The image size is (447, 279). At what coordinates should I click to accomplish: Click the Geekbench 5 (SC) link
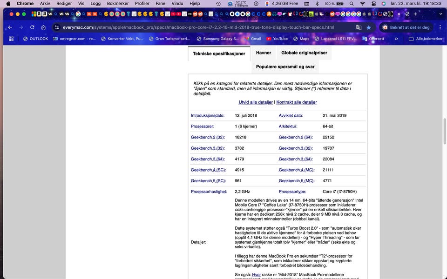tap(209, 181)
